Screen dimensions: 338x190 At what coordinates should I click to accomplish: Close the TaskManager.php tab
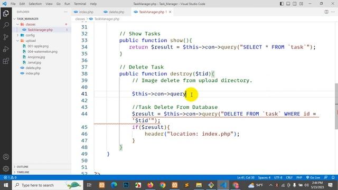click(170, 12)
